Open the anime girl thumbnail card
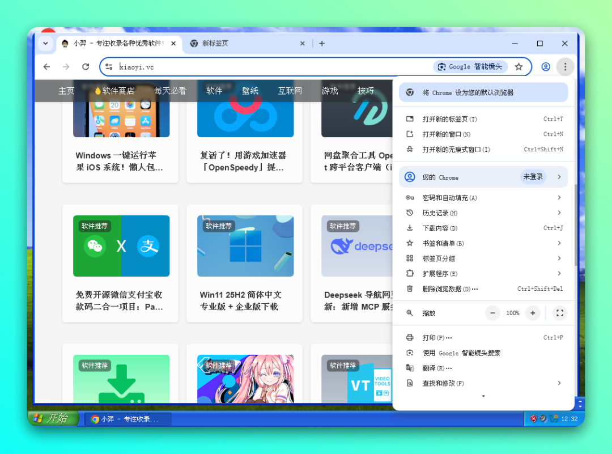 pyautogui.click(x=245, y=379)
